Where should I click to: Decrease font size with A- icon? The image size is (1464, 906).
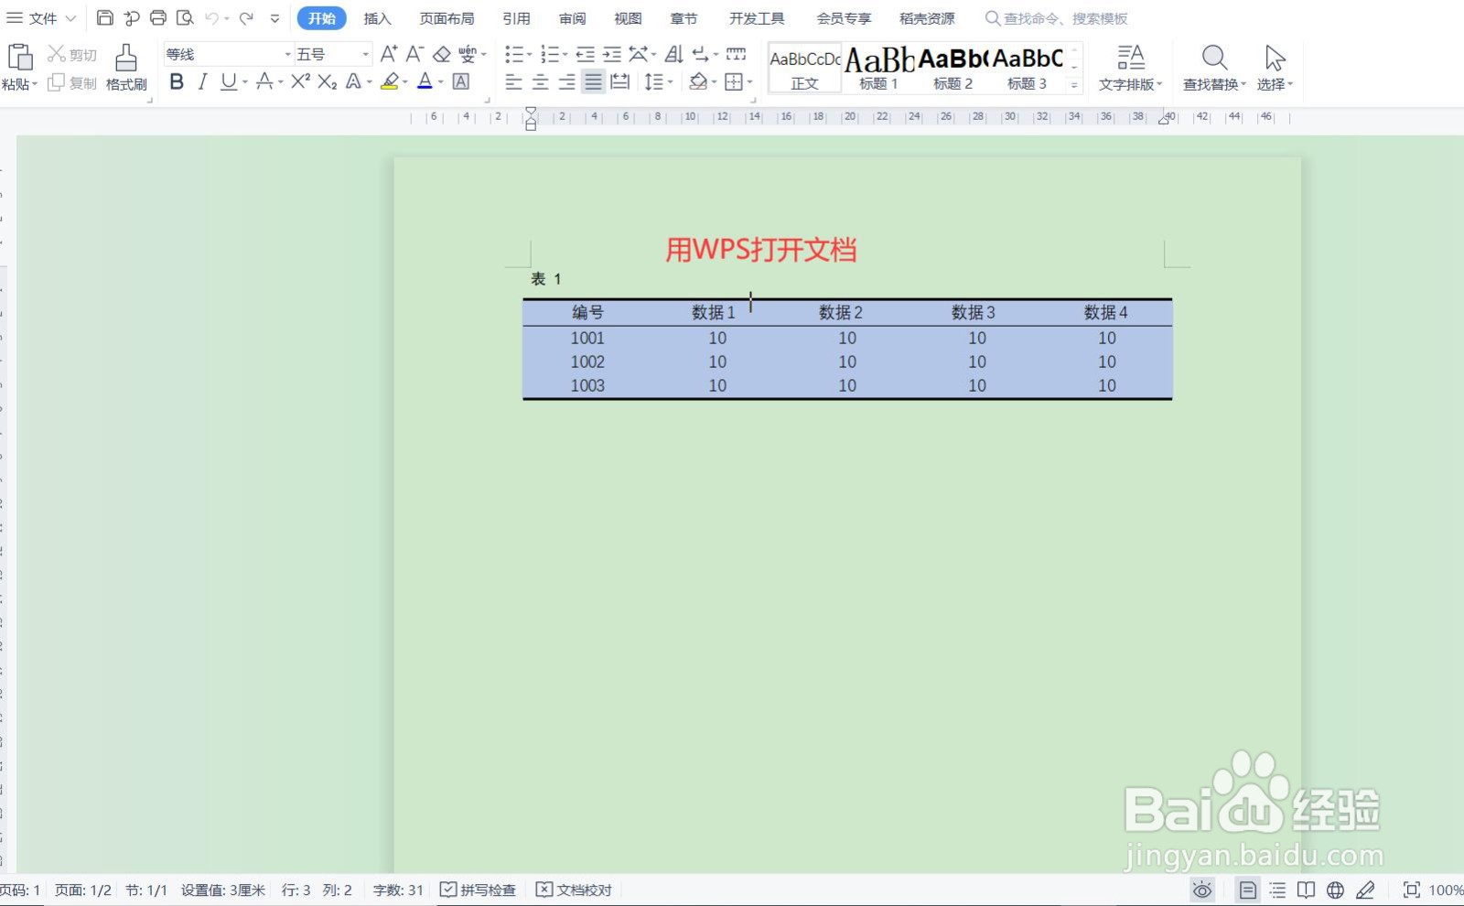point(414,54)
